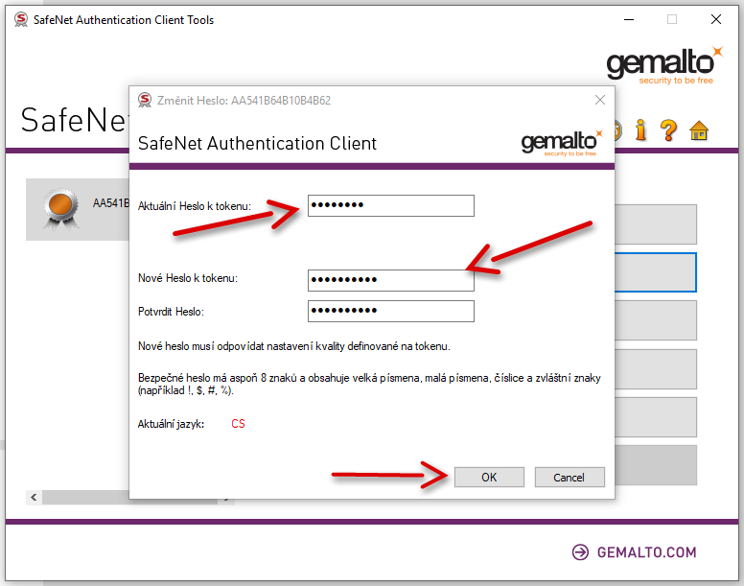Focus the Aktuální Heslo k tokenu field
744x586 pixels.
pyautogui.click(x=391, y=205)
